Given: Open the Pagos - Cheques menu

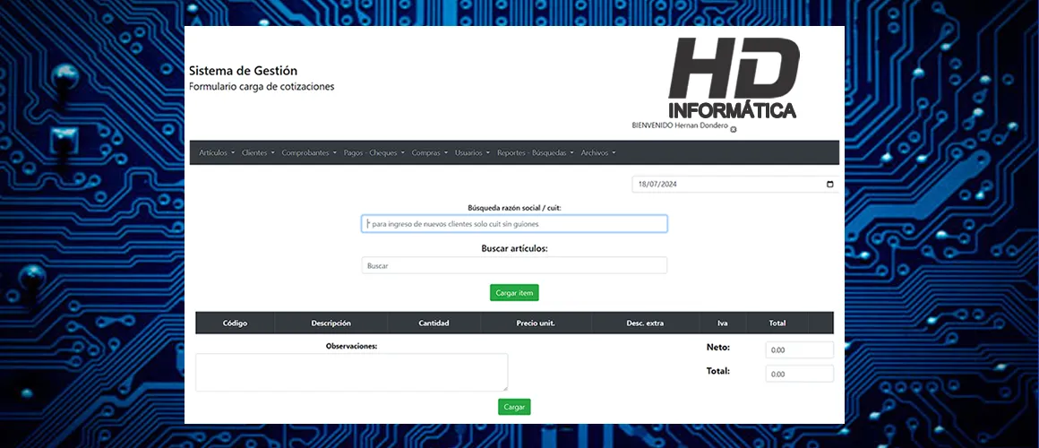Looking at the screenshot, I should (x=374, y=153).
